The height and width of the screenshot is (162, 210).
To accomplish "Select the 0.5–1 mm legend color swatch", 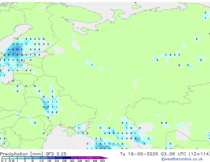I will click(x=13, y=158).
